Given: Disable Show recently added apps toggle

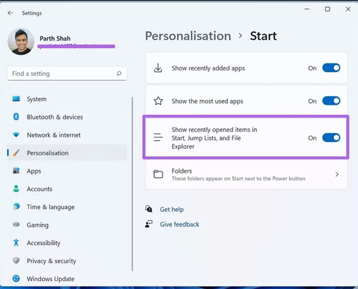Looking at the screenshot, I should coord(331,68).
